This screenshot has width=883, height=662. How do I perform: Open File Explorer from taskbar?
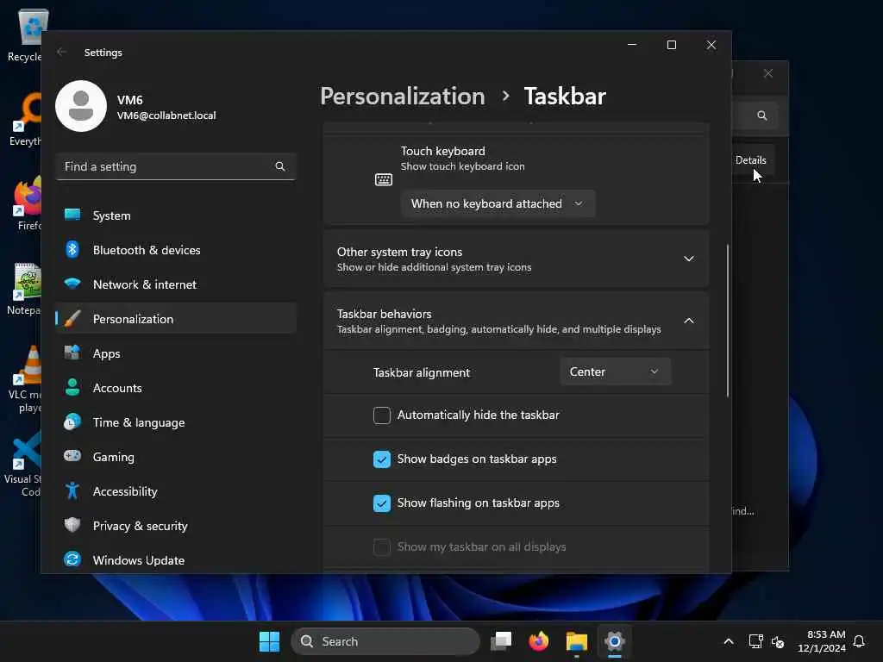577,641
